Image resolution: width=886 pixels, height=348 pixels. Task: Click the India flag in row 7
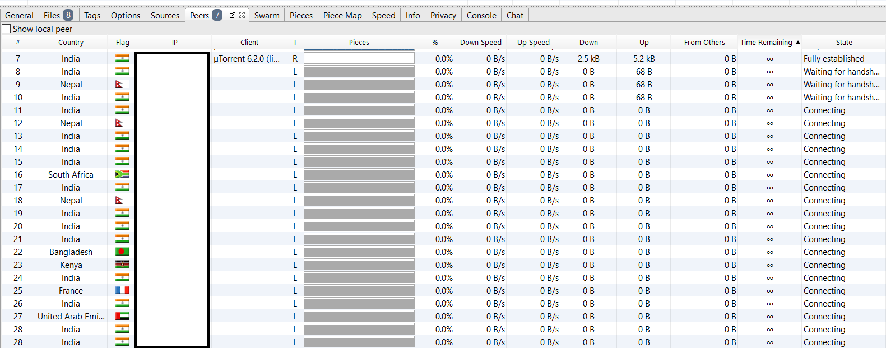point(122,58)
